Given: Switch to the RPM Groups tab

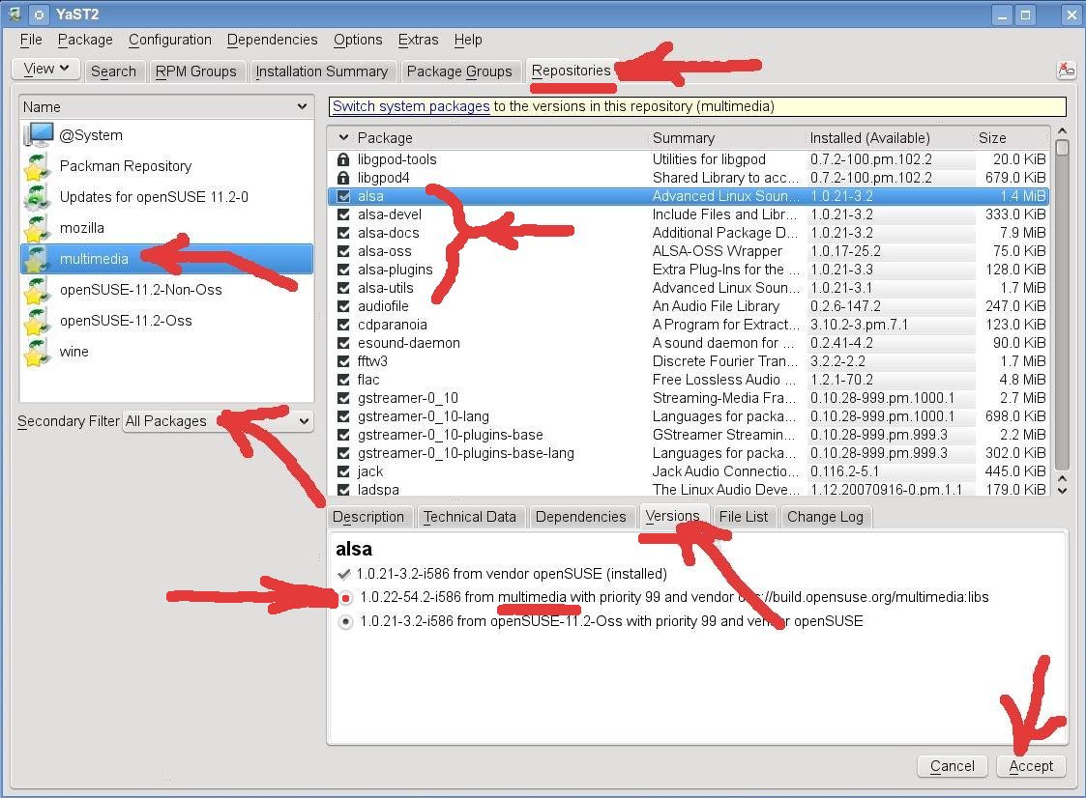Looking at the screenshot, I should (196, 71).
